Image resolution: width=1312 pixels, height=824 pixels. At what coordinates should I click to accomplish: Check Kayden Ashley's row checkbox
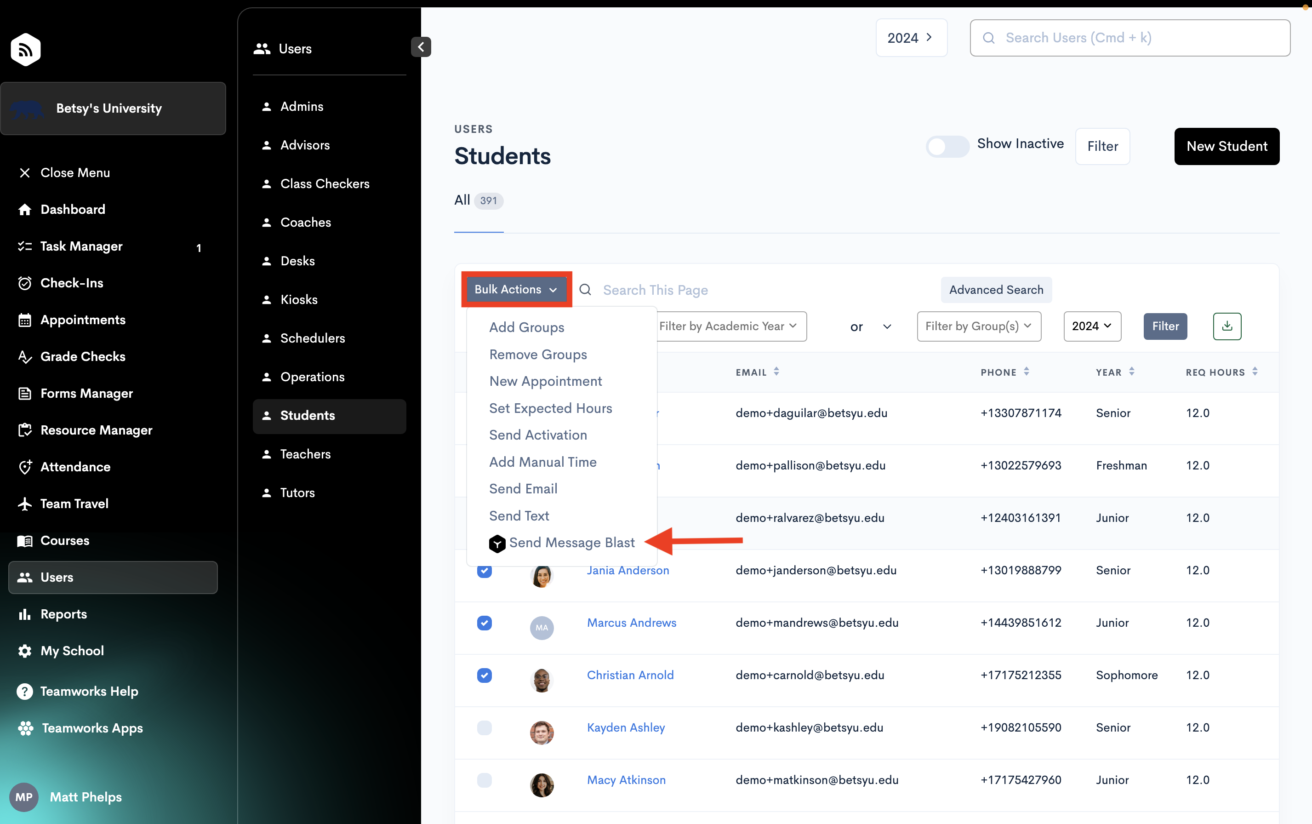click(484, 727)
